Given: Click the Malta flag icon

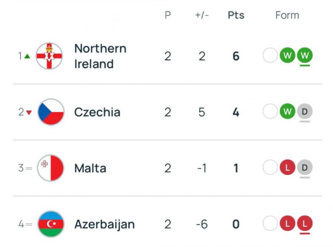Looking at the screenshot, I should click(51, 168).
